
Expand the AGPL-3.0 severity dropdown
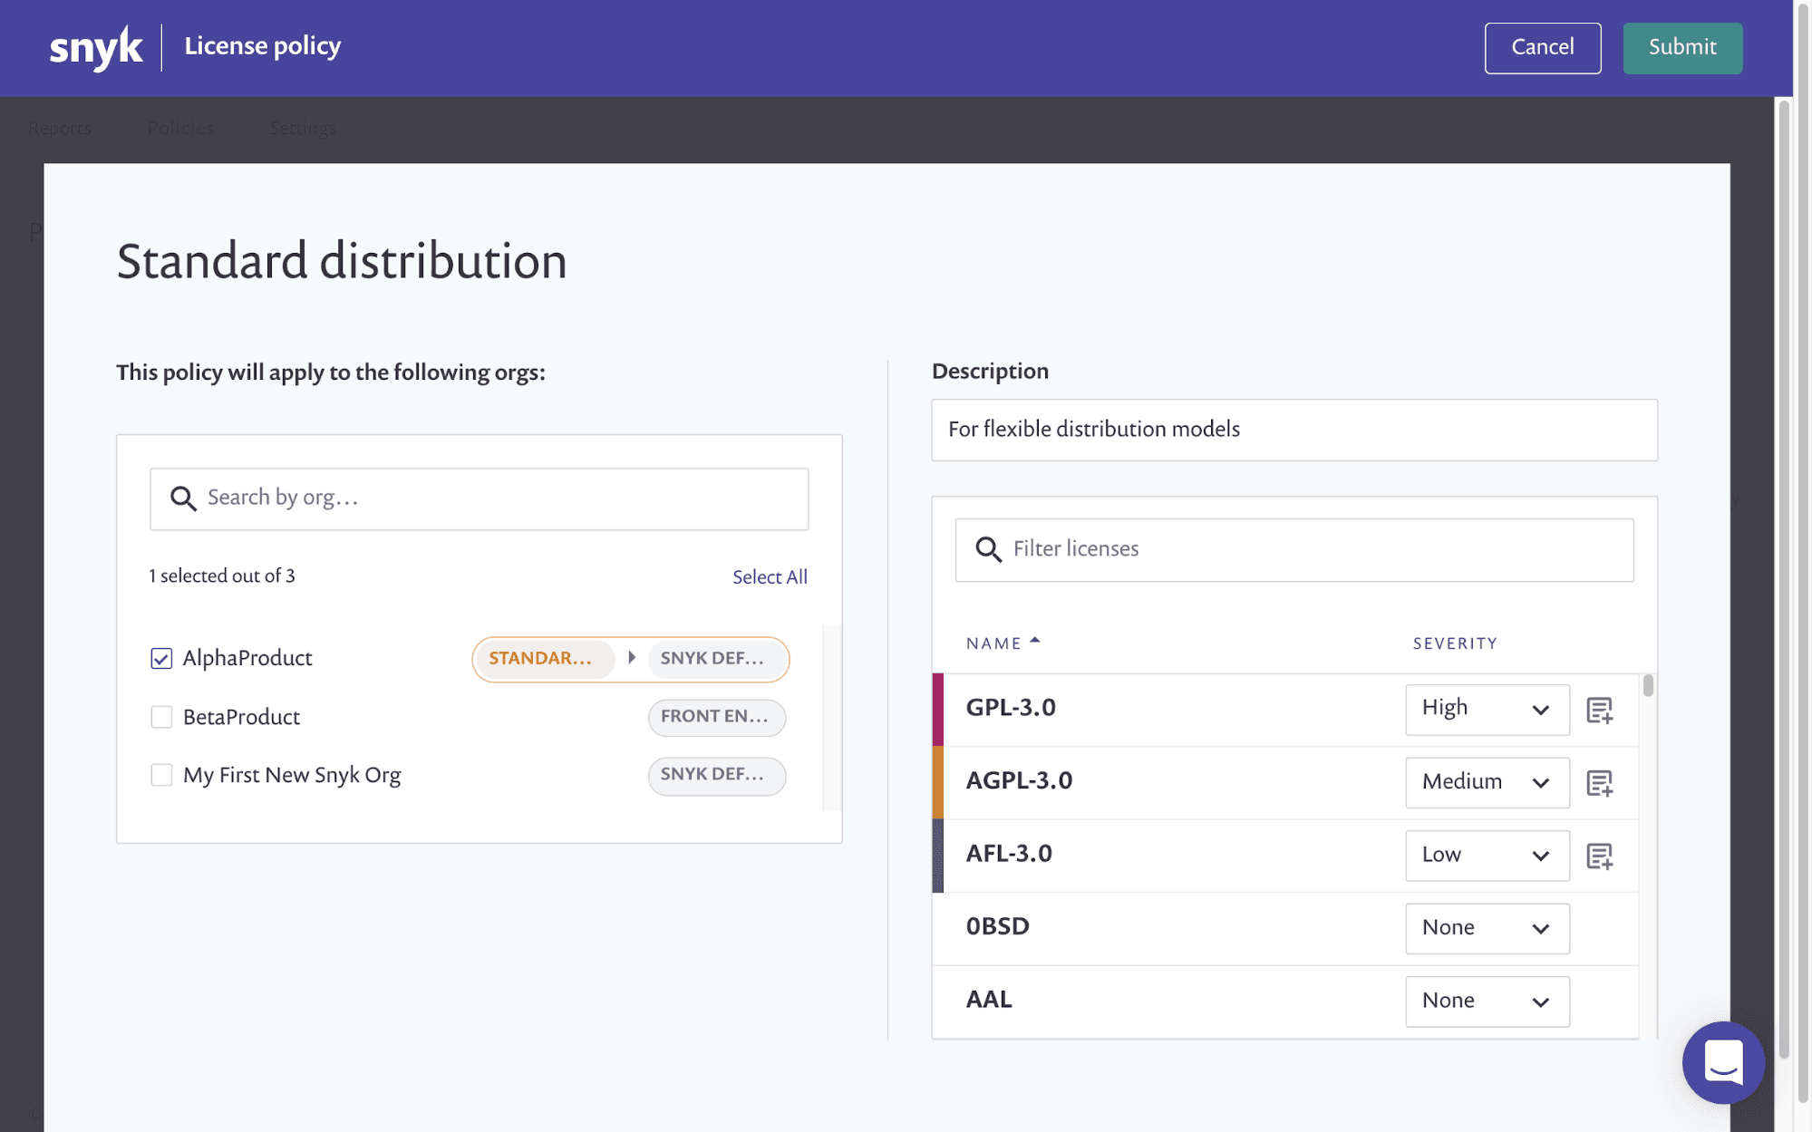pyautogui.click(x=1486, y=781)
